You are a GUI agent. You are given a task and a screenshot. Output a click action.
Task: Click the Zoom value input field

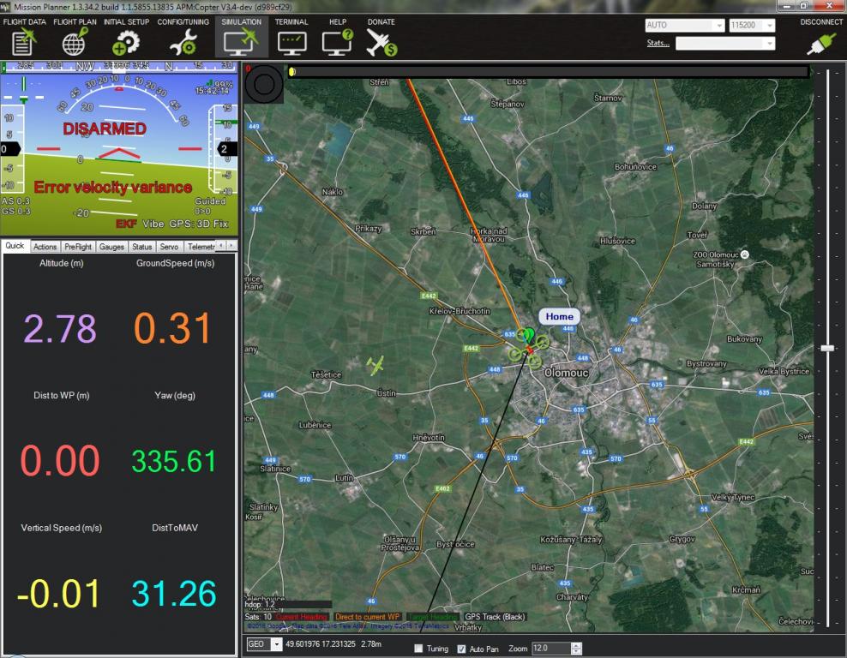(550, 649)
